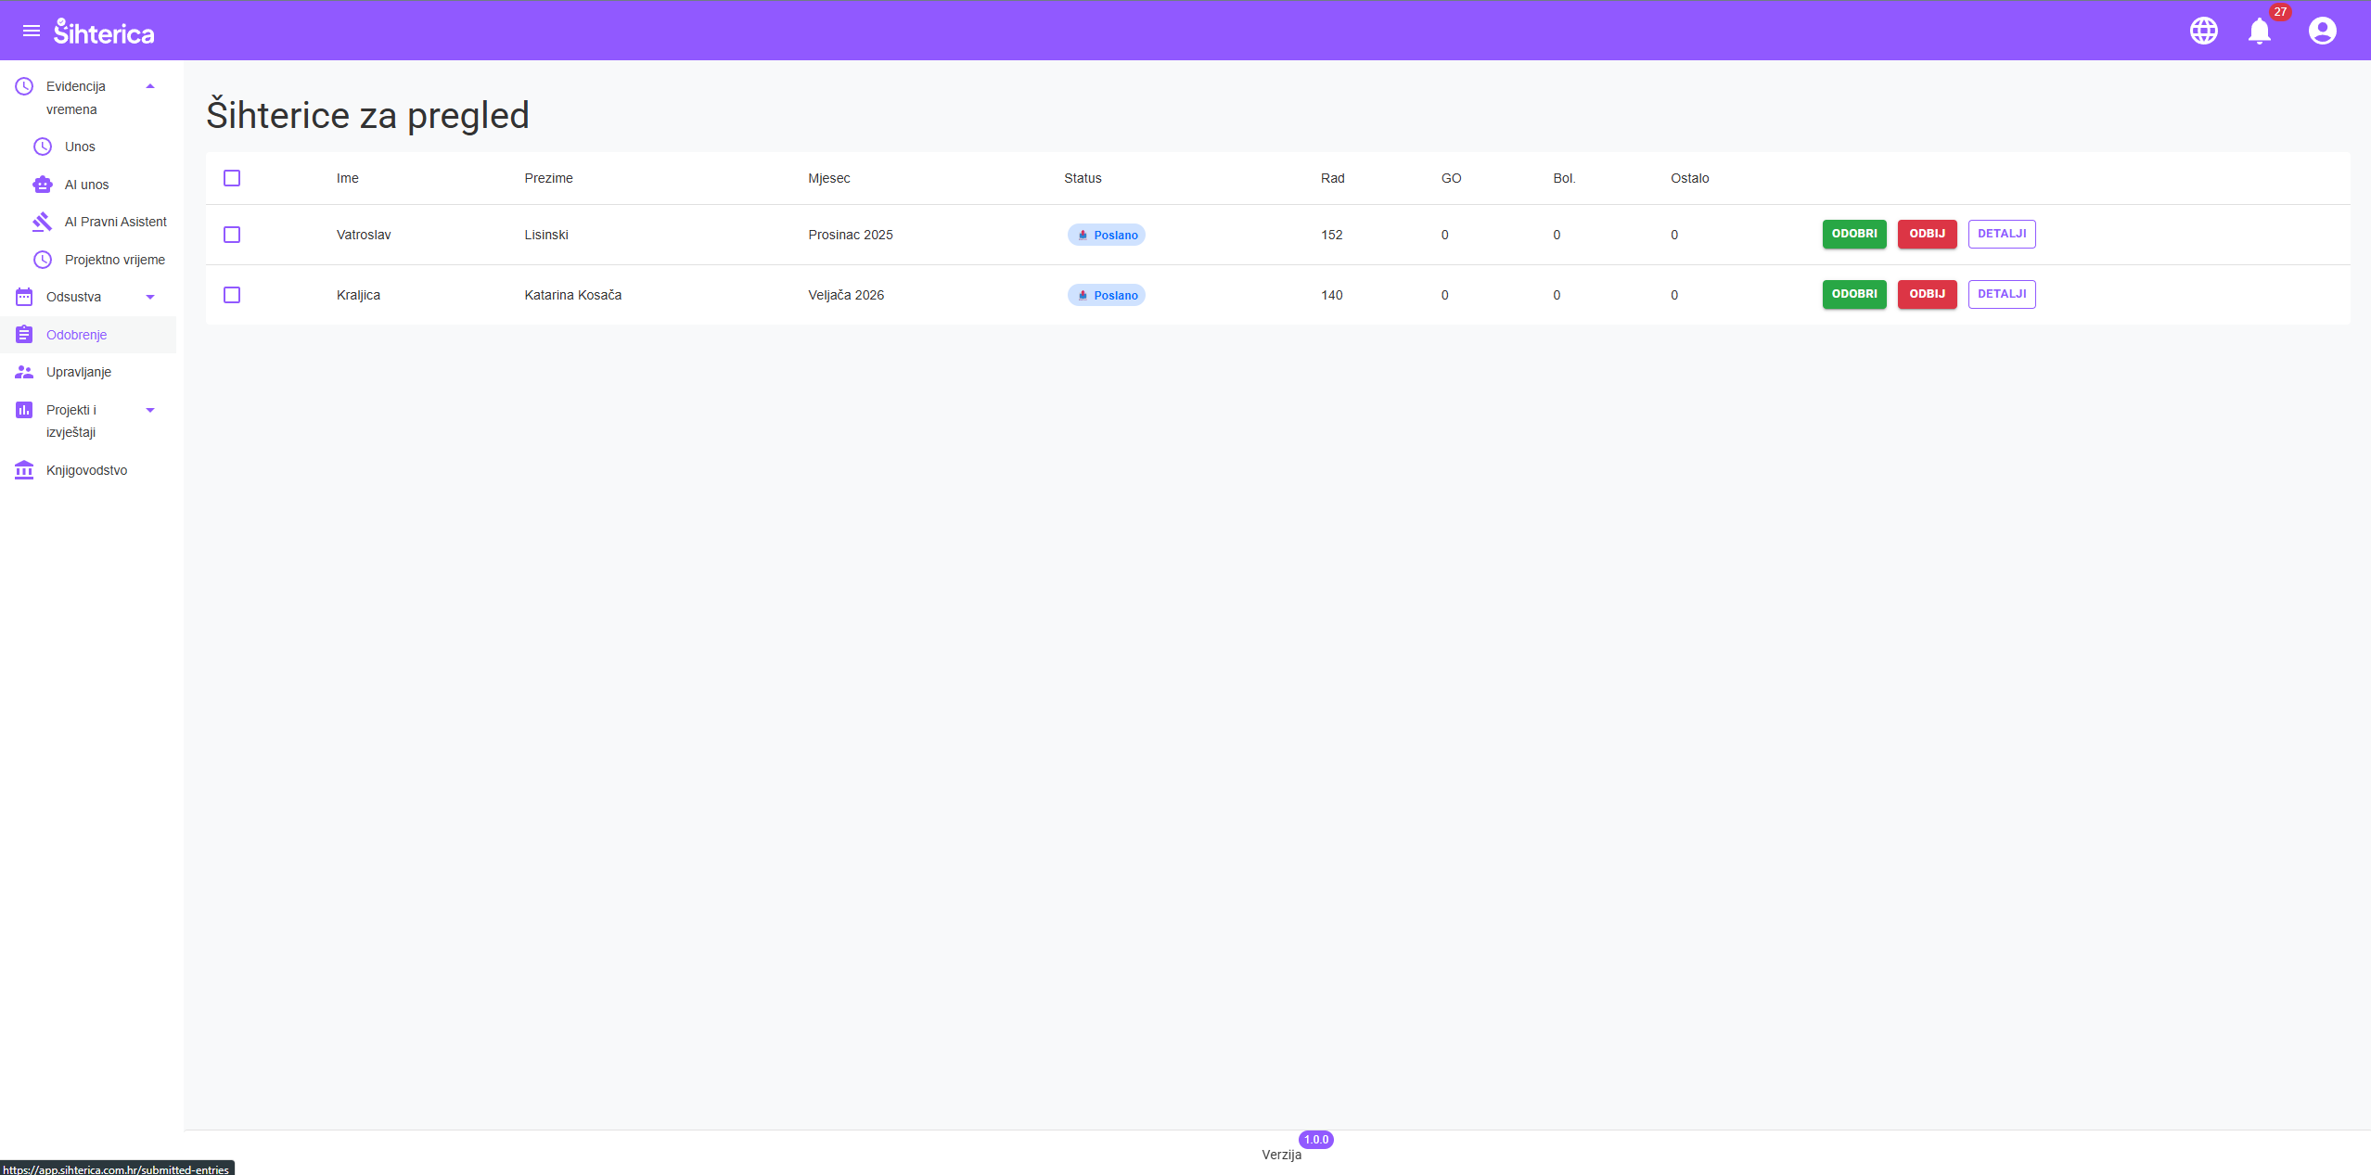Click the language globe icon
2371x1175 pixels.
[2204, 31]
